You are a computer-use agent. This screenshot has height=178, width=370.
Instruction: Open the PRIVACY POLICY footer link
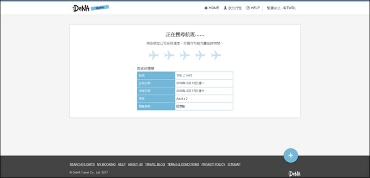tap(213, 164)
